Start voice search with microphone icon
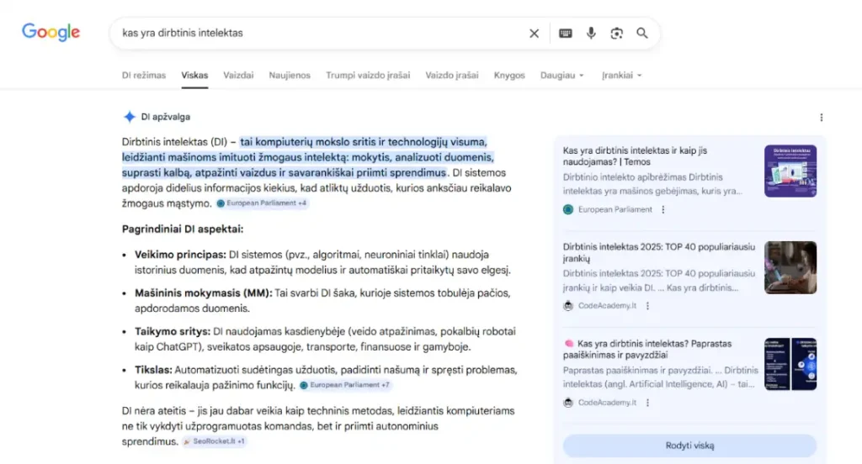Viewport: 862px width, 464px height. pyautogui.click(x=591, y=34)
